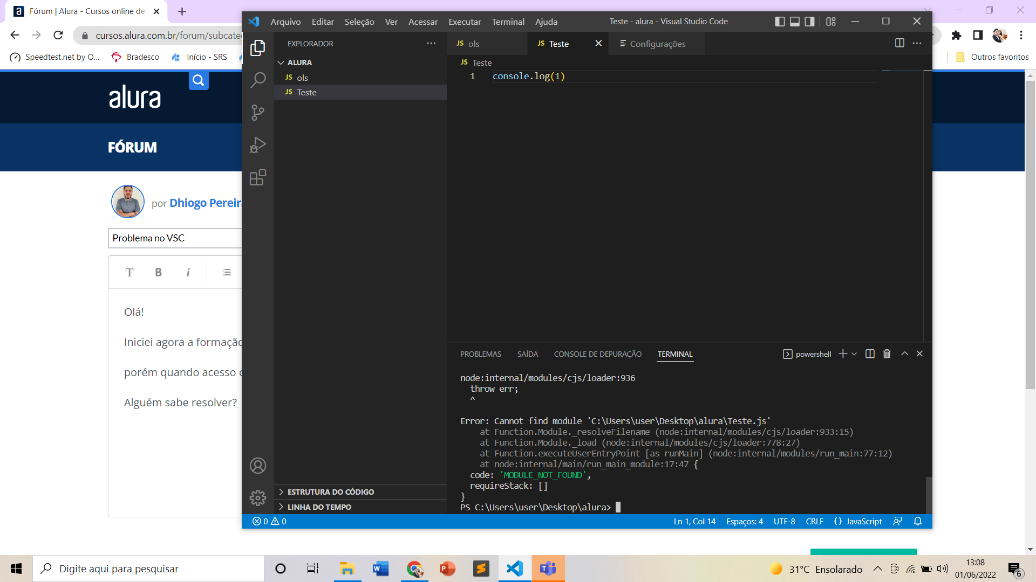Switch to the SAÍDA panel tab

[528, 354]
